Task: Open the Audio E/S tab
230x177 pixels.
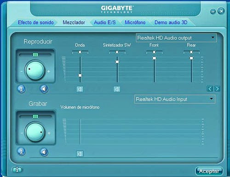Action: tap(105, 23)
